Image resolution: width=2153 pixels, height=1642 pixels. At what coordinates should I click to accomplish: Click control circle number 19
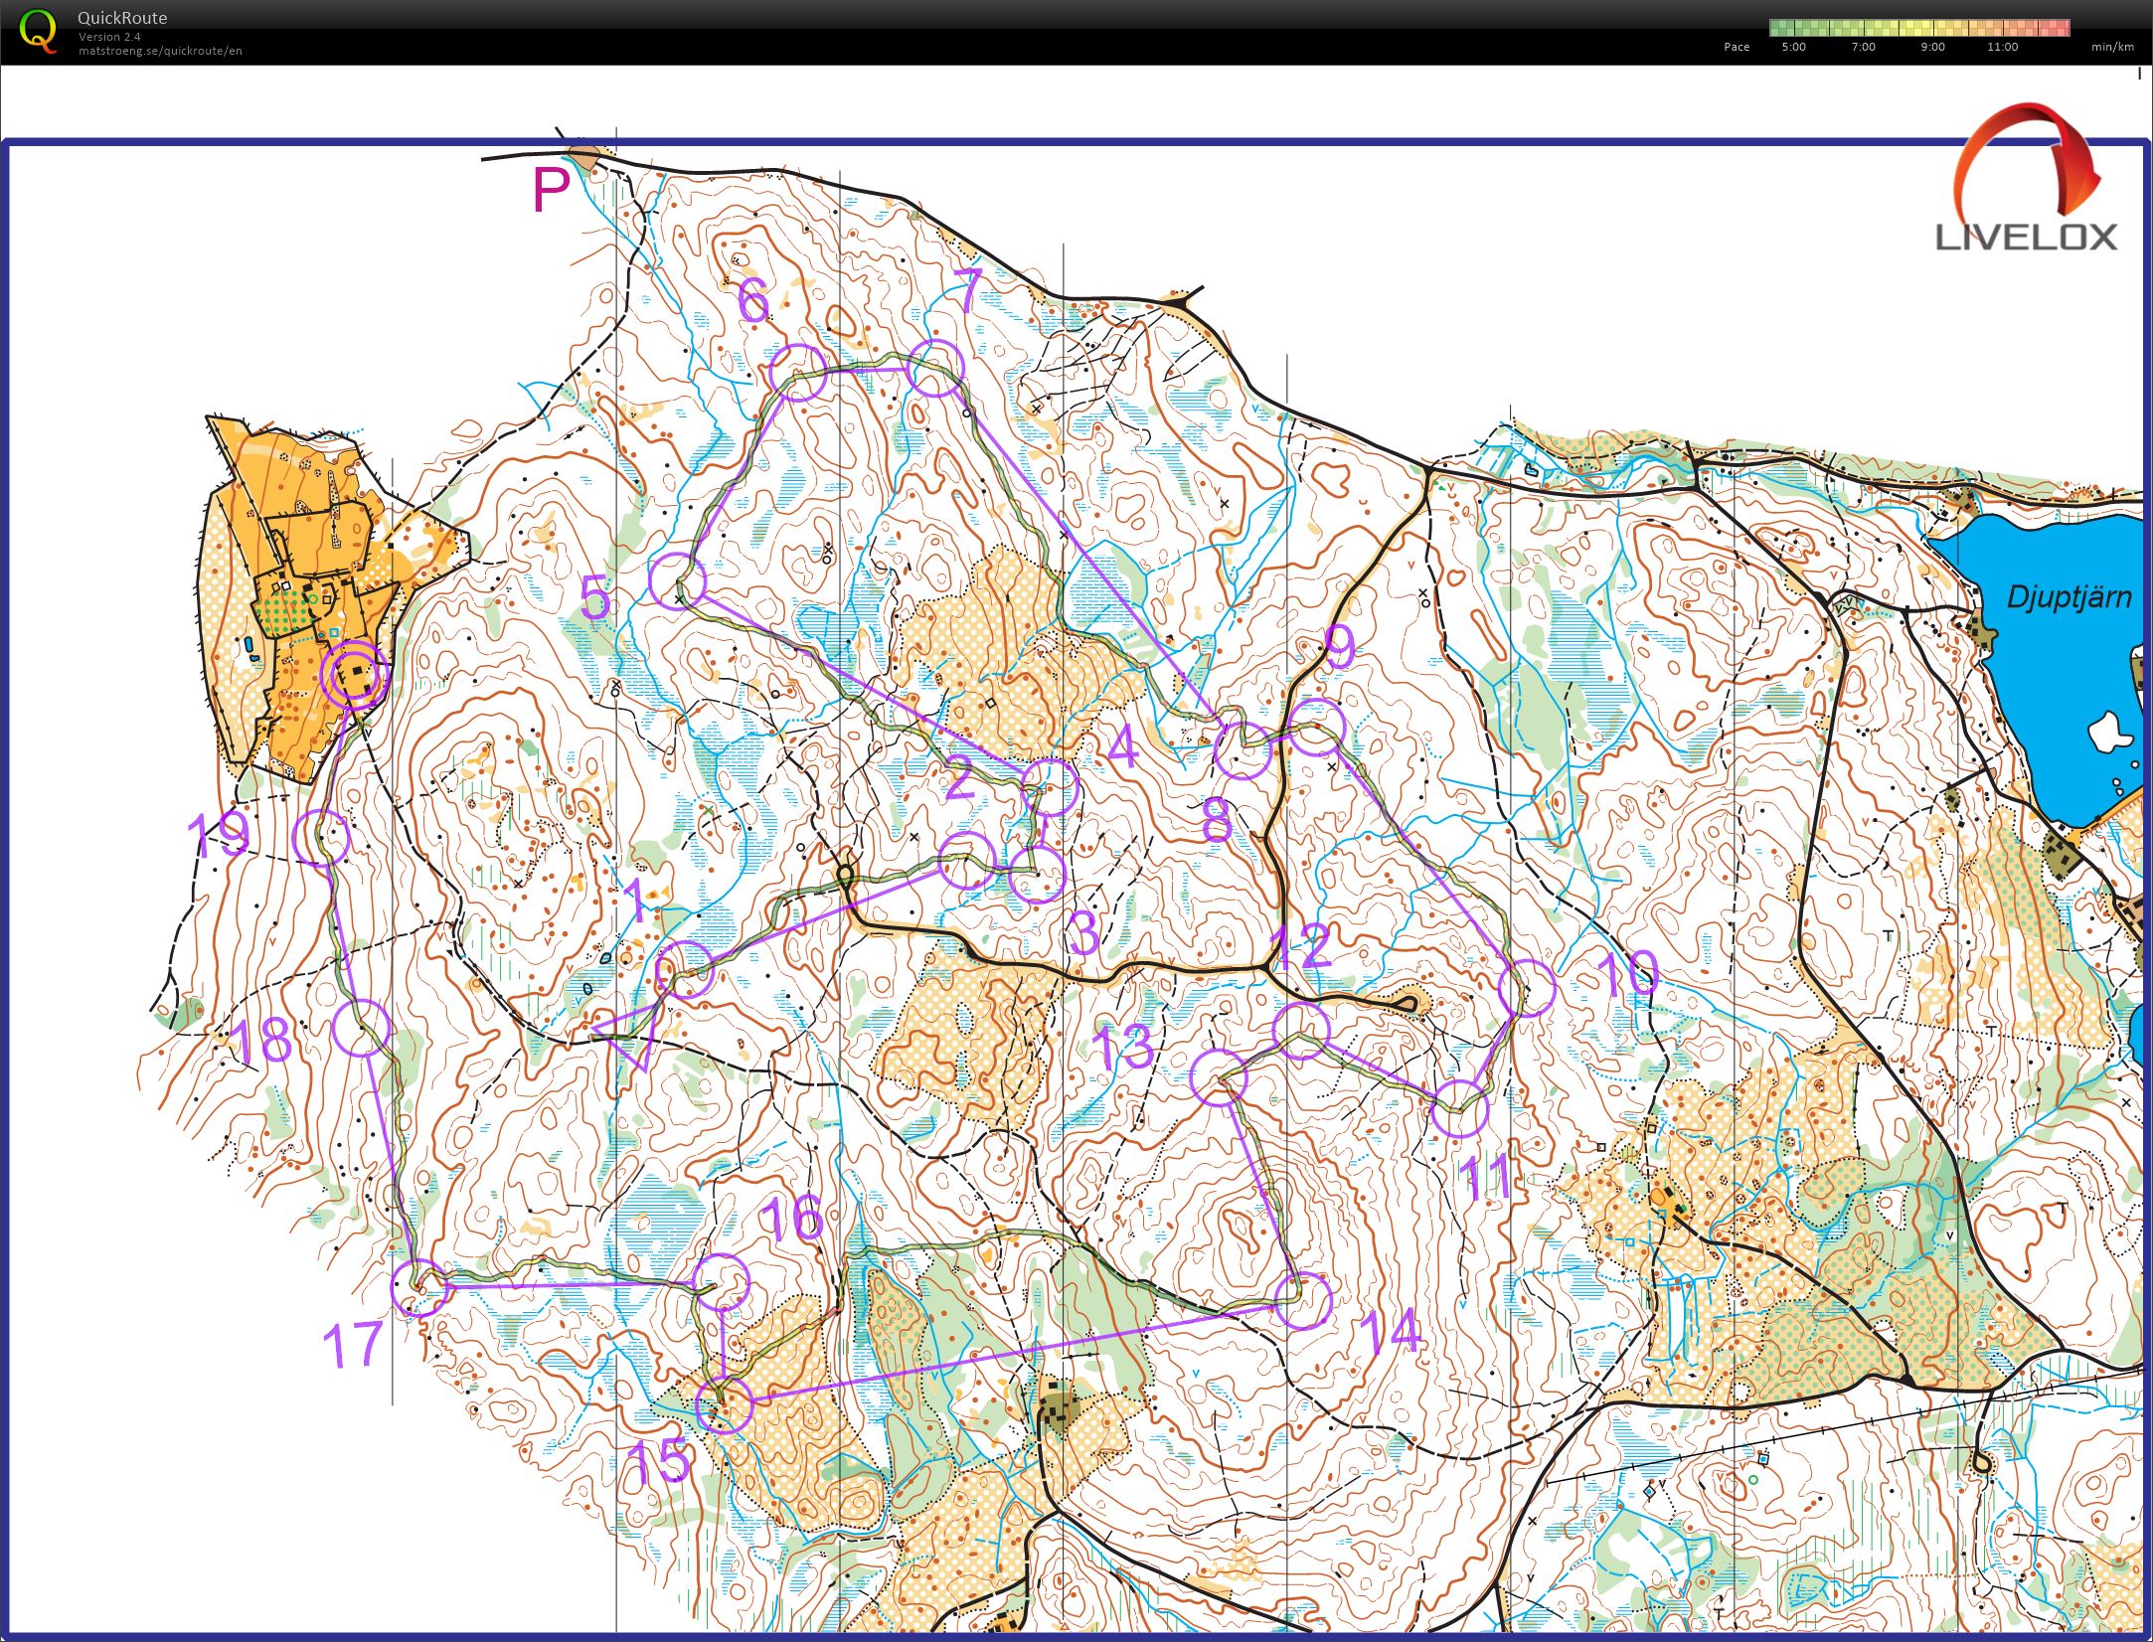pos(322,837)
